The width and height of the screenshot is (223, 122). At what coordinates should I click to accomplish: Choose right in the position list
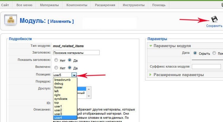(65, 95)
